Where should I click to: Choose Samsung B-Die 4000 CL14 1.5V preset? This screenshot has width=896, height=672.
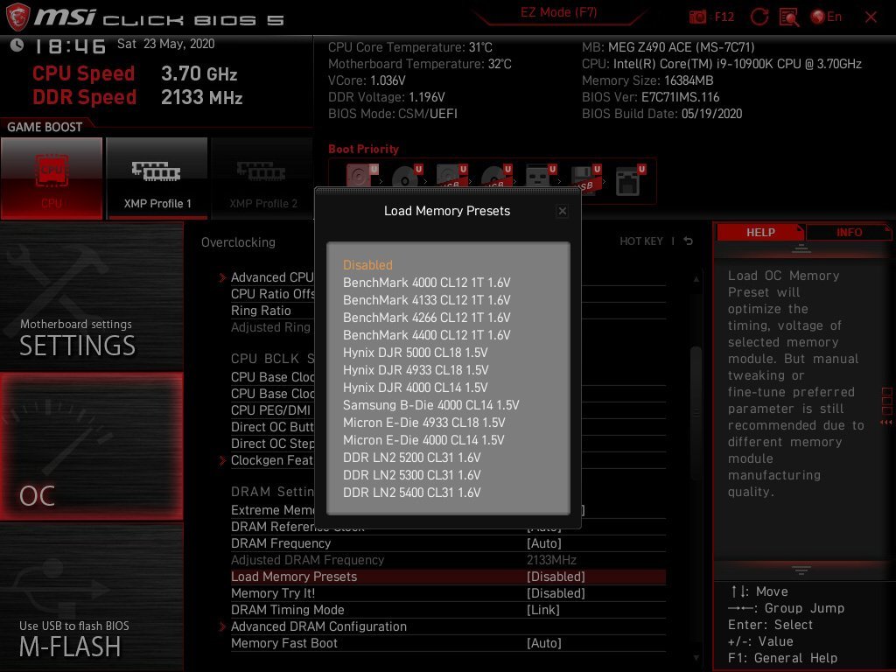click(x=430, y=405)
